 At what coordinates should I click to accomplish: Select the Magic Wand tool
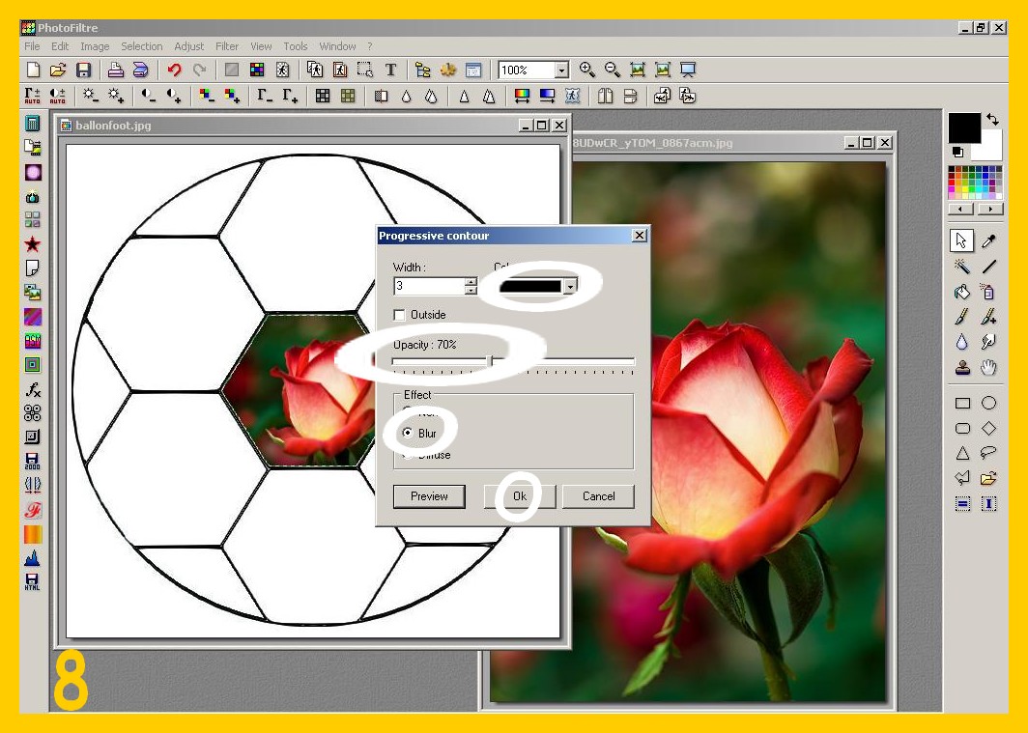coord(962,267)
